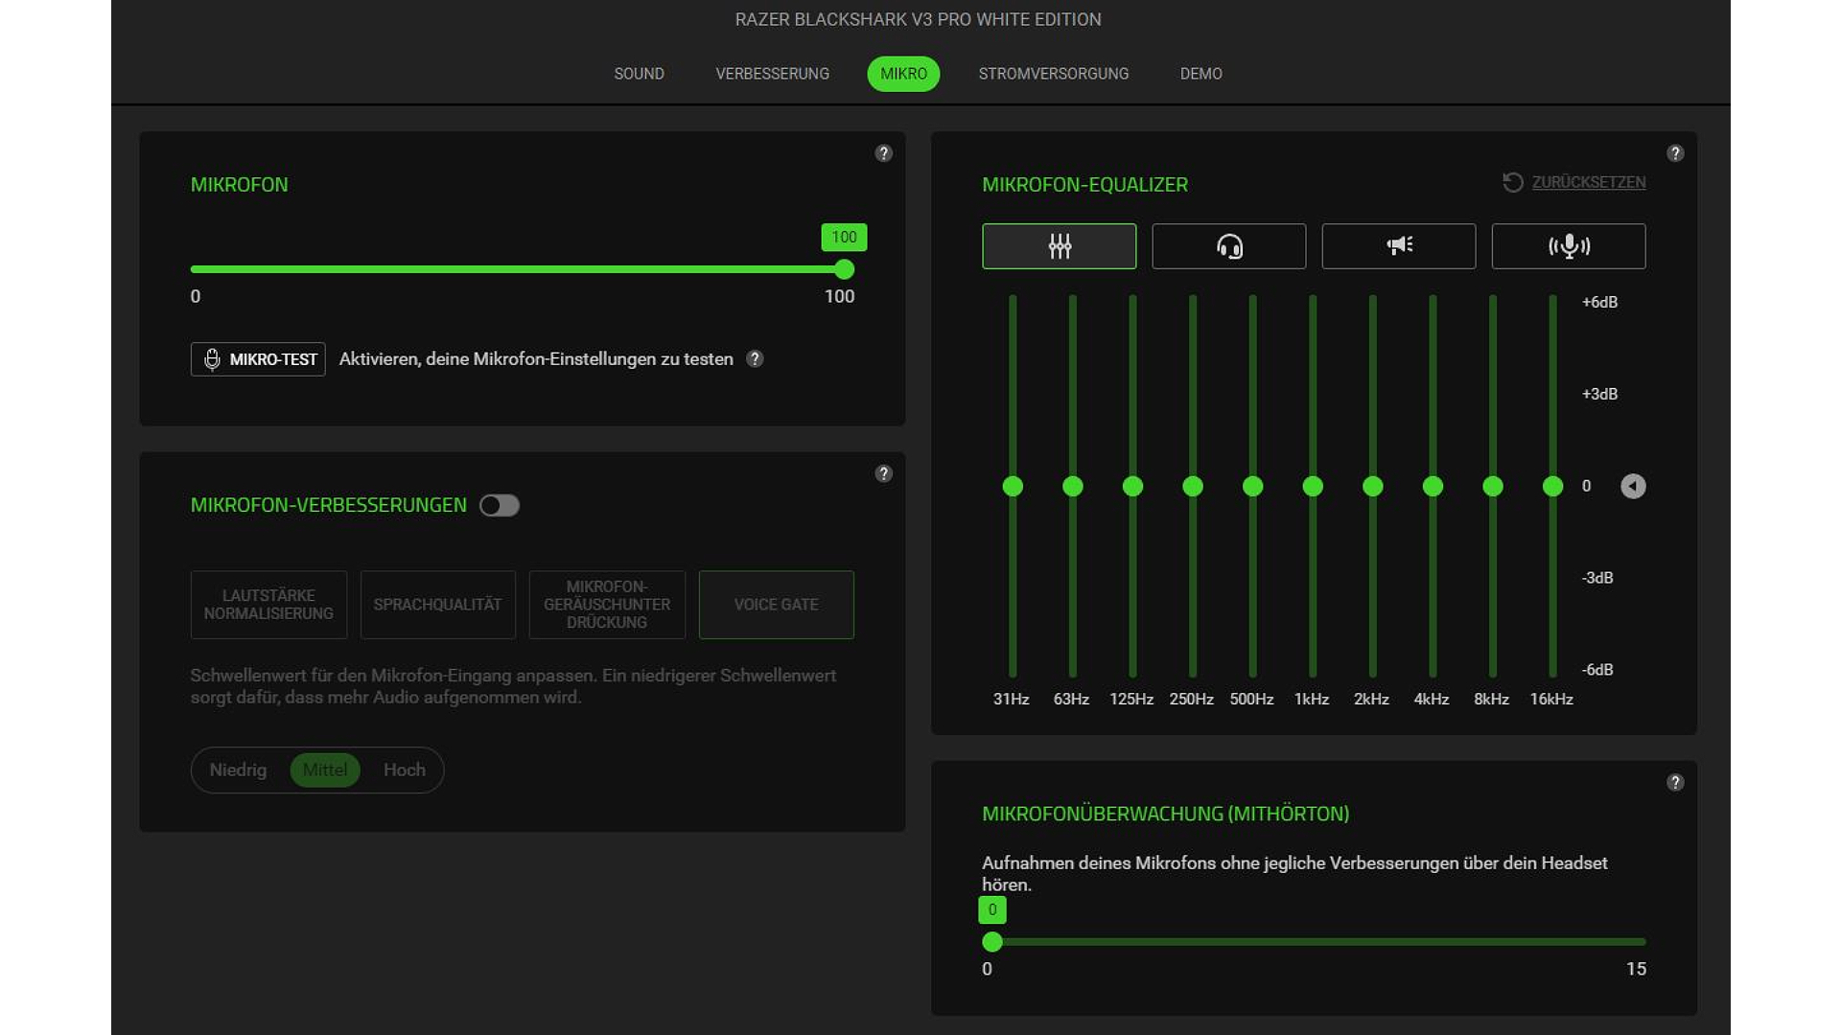This screenshot has width=1841, height=1035.
Task: Open help for Mikrofon-Verbesserungen panel
Action: 883,473
